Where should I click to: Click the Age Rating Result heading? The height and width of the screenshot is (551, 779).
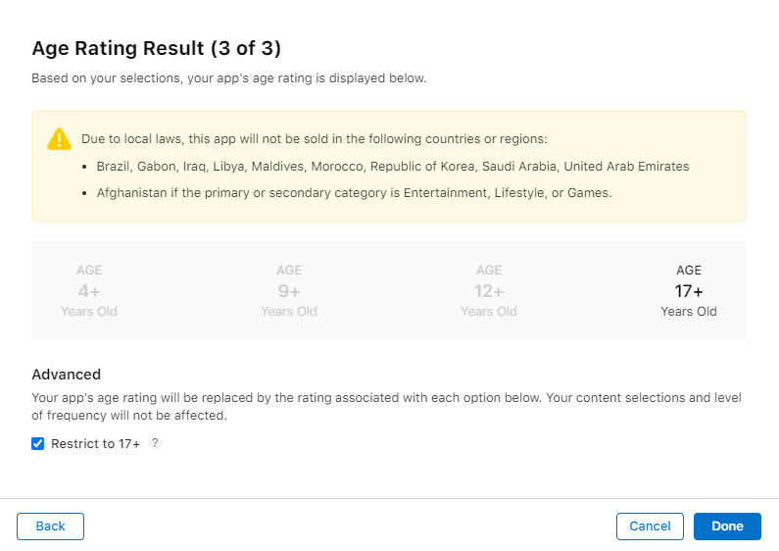click(157, 48)
